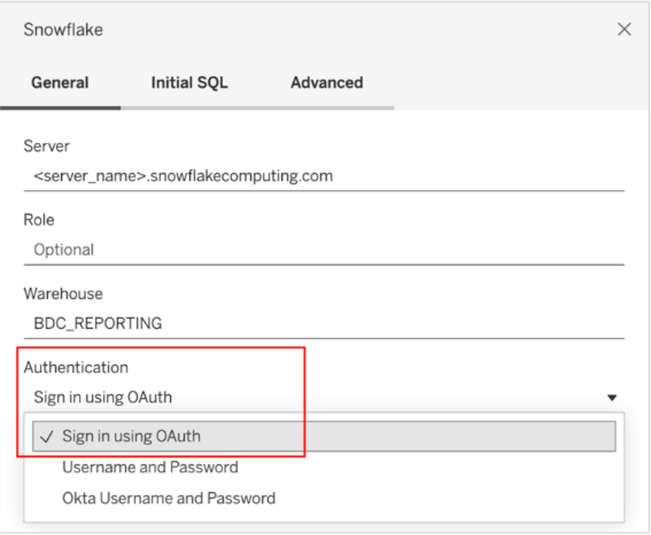This screenshot has width=651, height=535.
Task: Click the Role field label
Action: click(x=38, y=219)
